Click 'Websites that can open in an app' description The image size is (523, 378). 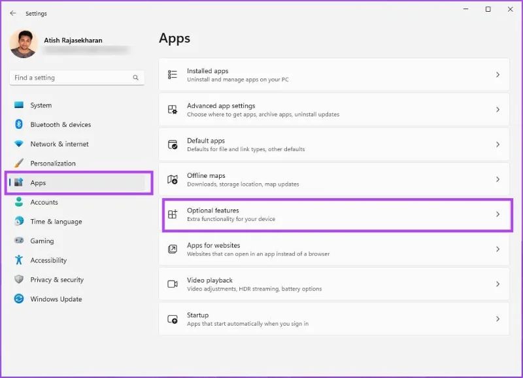tap(258, 254)
